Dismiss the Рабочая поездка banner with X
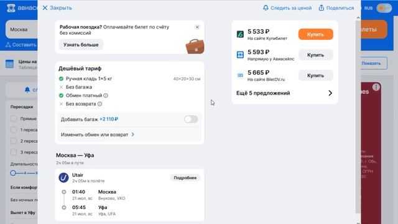 pos(197,27)
